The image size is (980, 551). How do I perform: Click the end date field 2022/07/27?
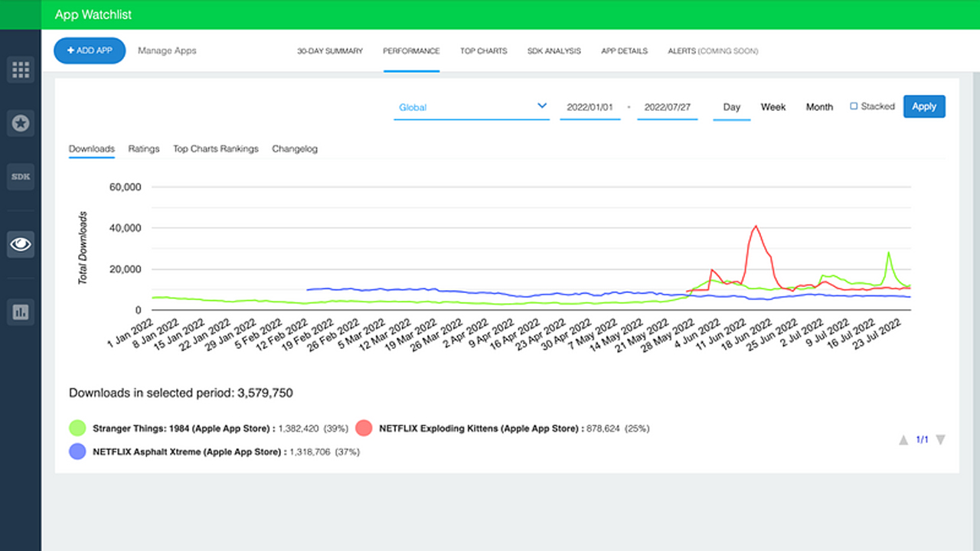[x=667, y=107]
